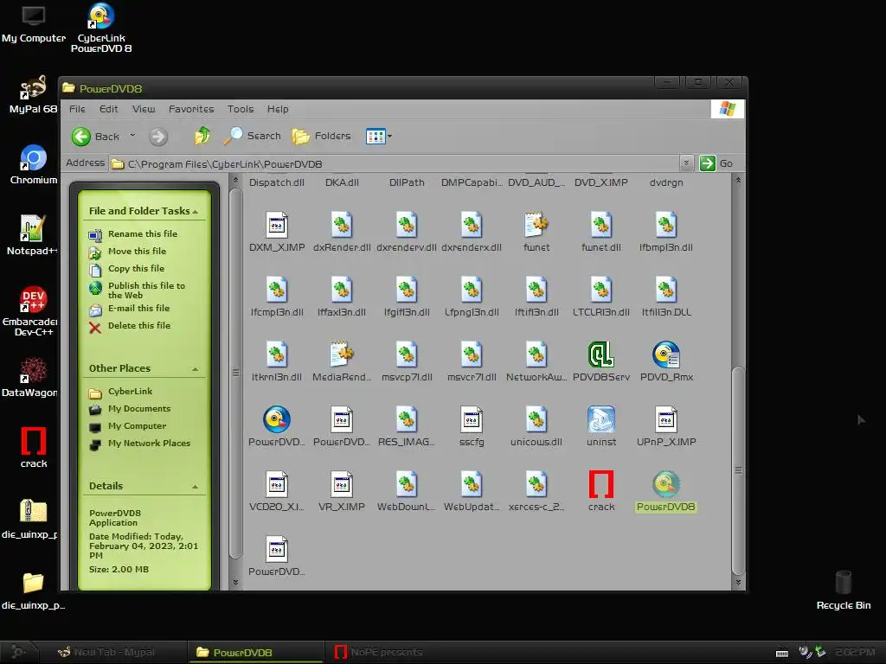Open My Network Places link
Image resolution: width=886 pixels, height=664 pixels.
tap(149, 444)
